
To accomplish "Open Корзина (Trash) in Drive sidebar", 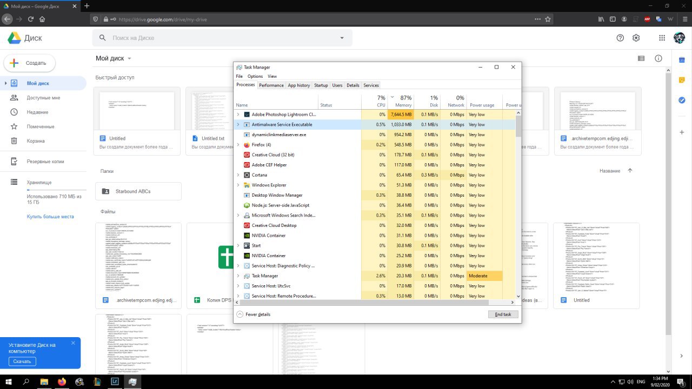I will point(36,141).
